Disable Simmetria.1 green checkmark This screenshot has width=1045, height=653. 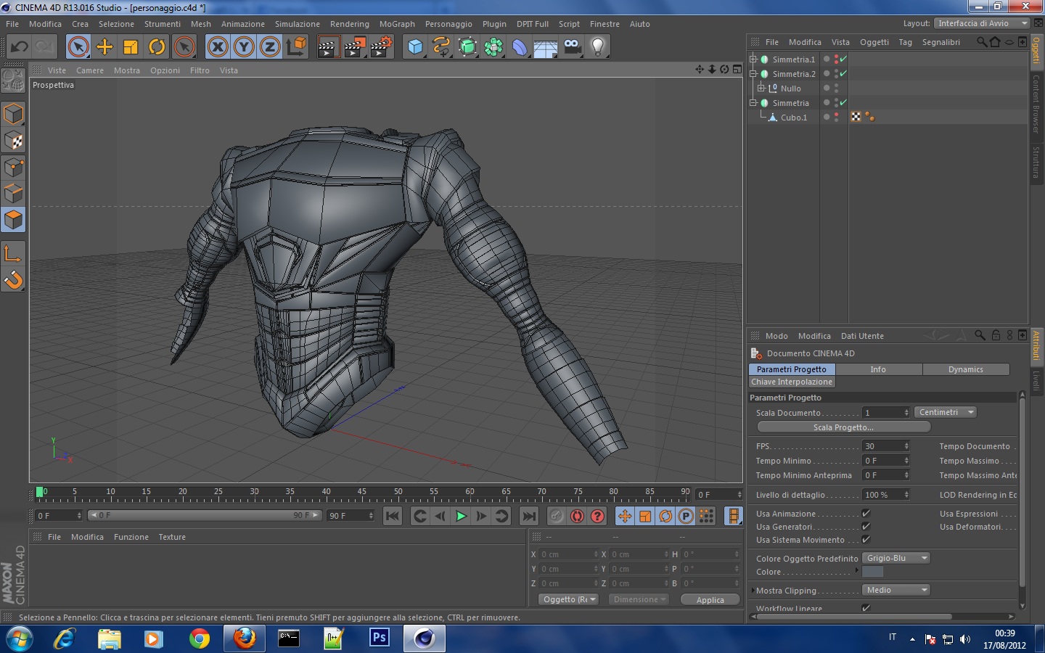point(843,59)
